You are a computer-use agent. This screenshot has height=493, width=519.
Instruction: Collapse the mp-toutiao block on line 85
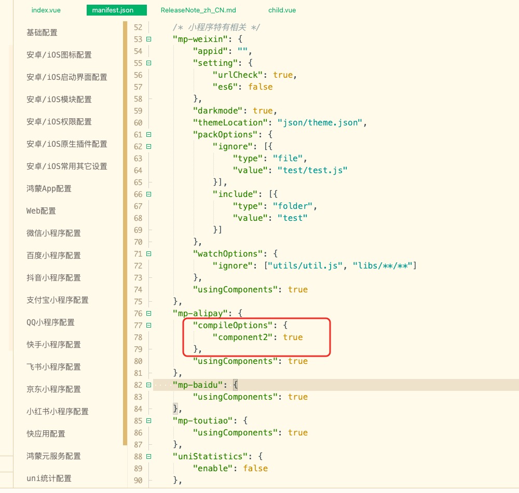coord(149,421)
